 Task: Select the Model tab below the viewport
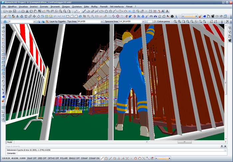coord(10,142)
